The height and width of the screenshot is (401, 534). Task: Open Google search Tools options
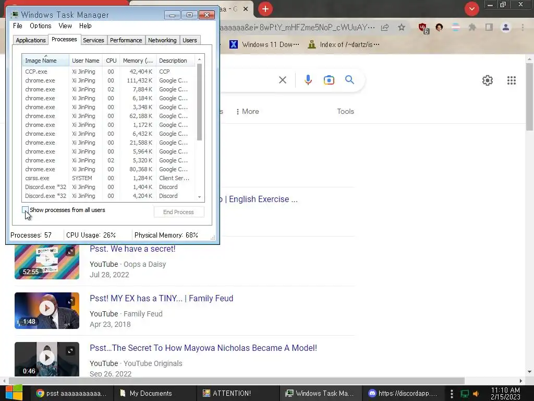(x=345, y=112)
